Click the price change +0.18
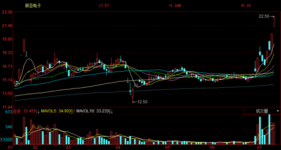 [246, 5]
